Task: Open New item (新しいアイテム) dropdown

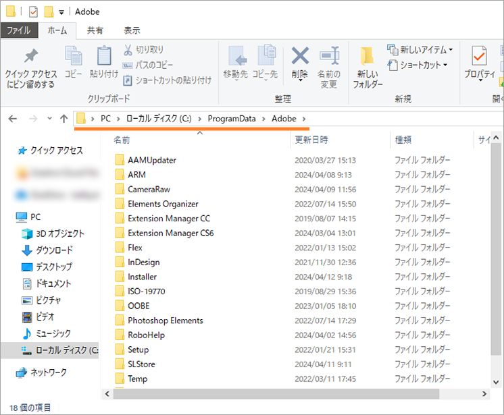Action: click(420, 50)
